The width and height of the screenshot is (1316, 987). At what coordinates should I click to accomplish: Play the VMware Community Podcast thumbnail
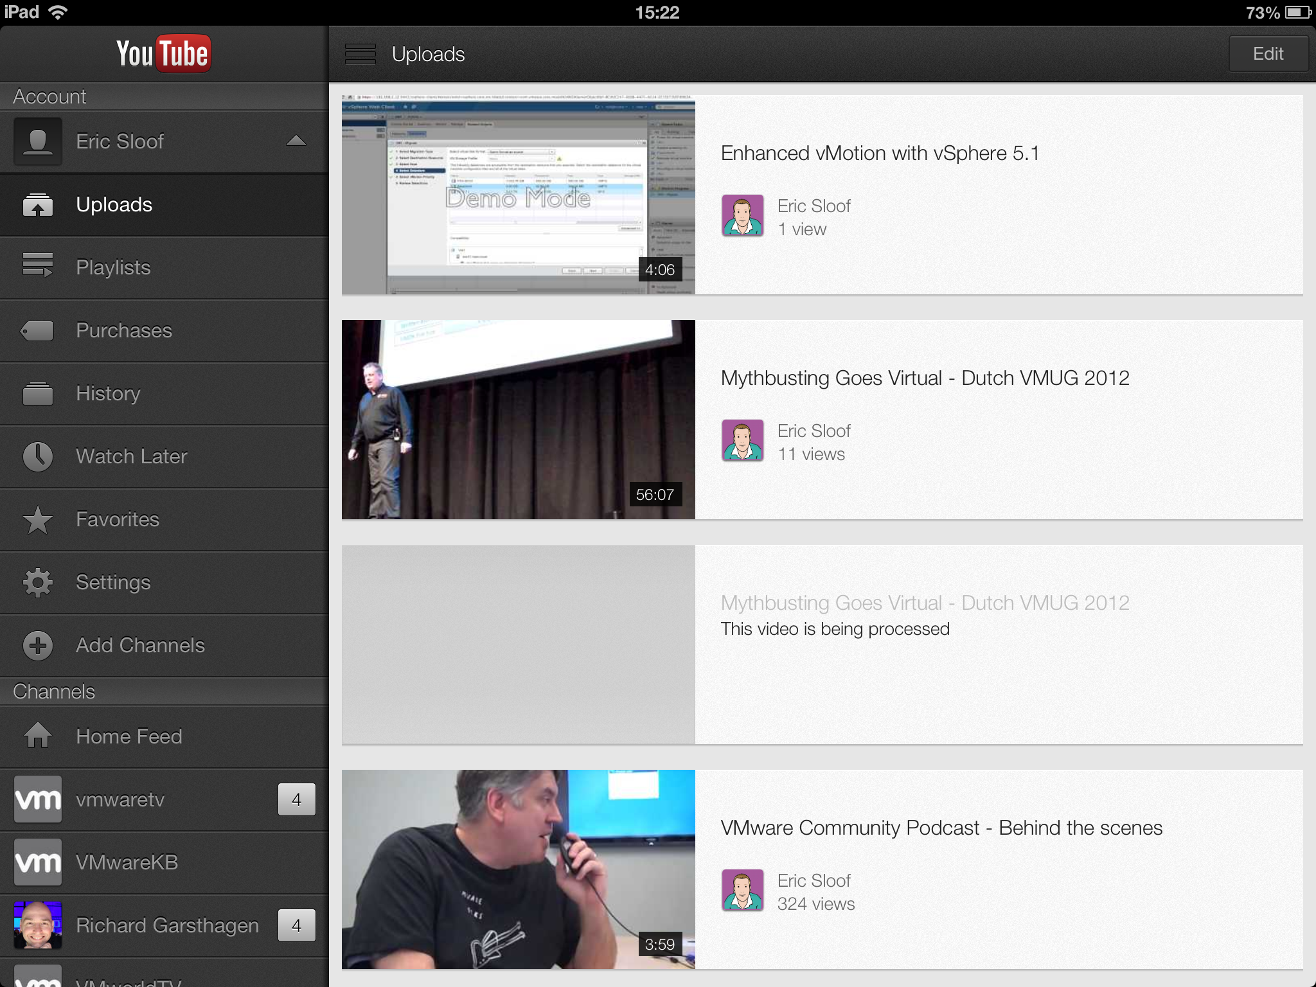518,869
